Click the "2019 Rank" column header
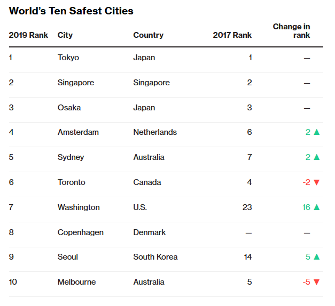335x306 pixels. tap(28, 35)
